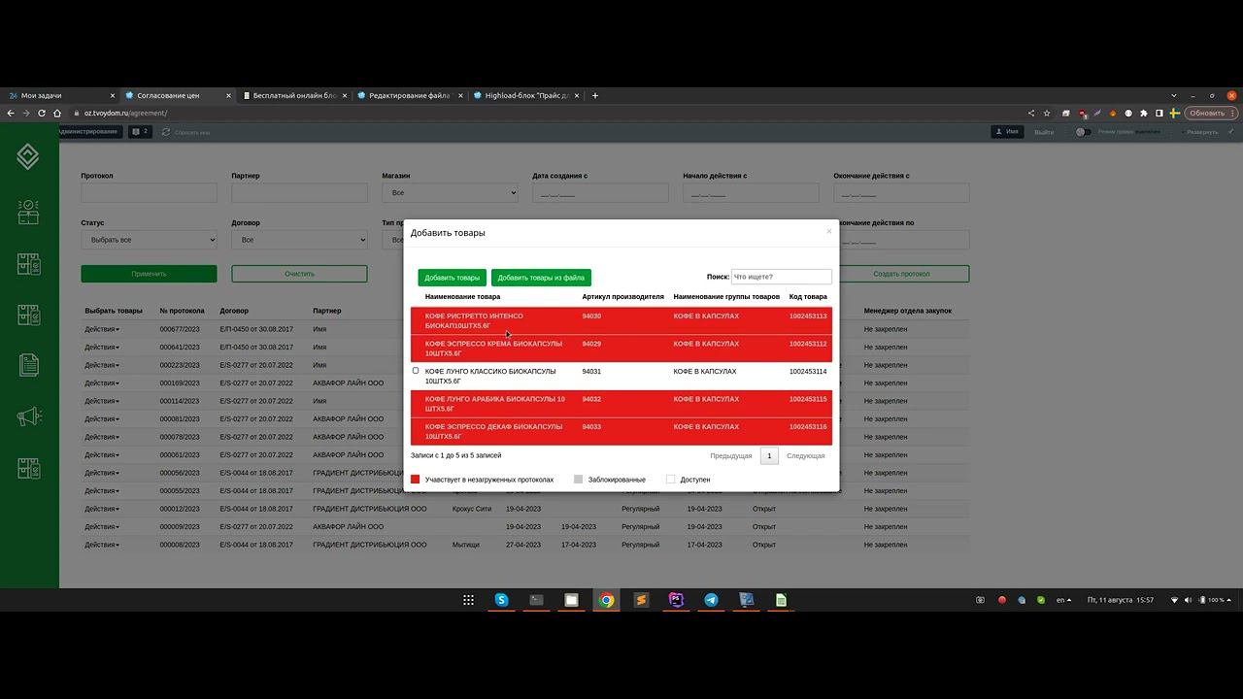Open a new browser tab
The width and height of the screenshot is (1243, 699).
[595, 95]
